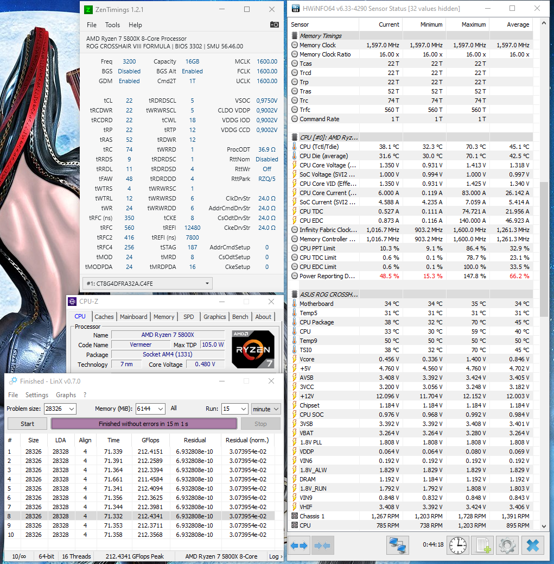Open the LinX minute unit dropdown

pos(266,409)
